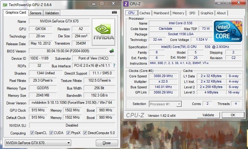Click the CPU Name value Intel Core i3 530
This screenshot has height=149, width=248.
(180, 23)
